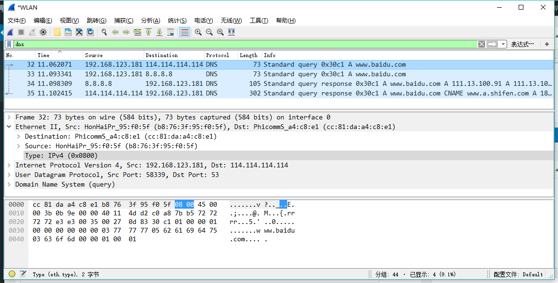Open the 视图(V) menu
Viewport: 558px width, 283px height.
pos(70,21)
